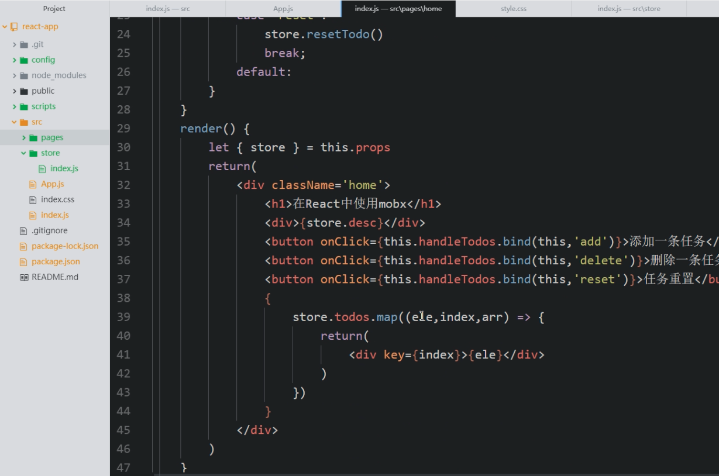Click 'desc' in store.desc on line 34
Image resolution: width=719 pixels, height=476 pixels.
(x=363, y=223)
